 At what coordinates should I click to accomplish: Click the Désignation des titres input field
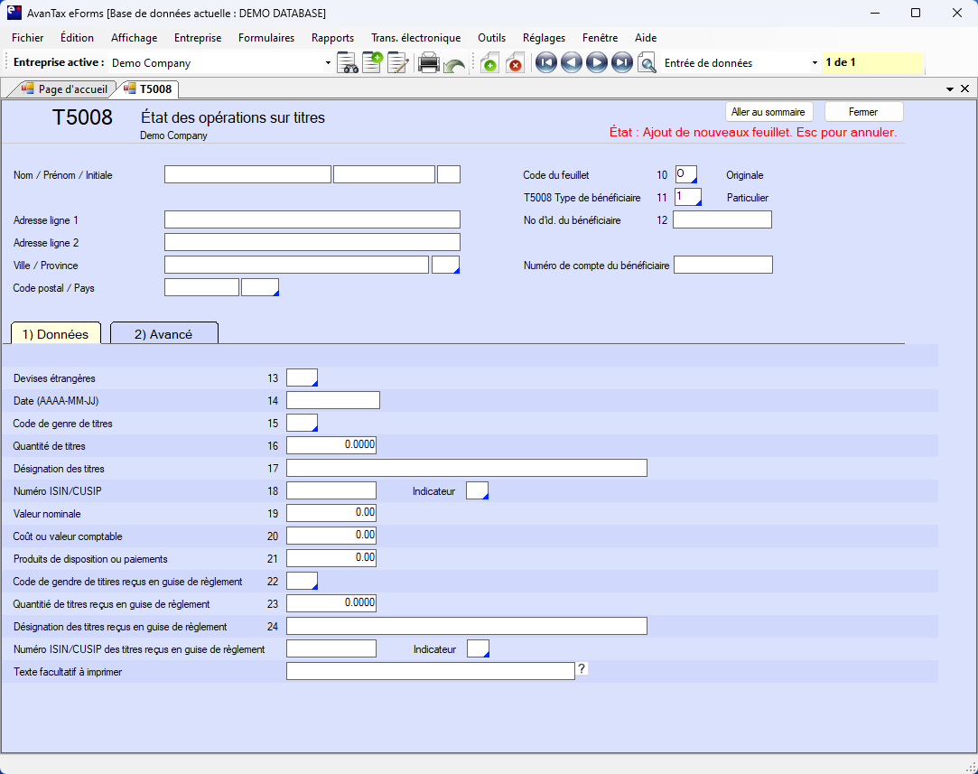coord(466,468)
